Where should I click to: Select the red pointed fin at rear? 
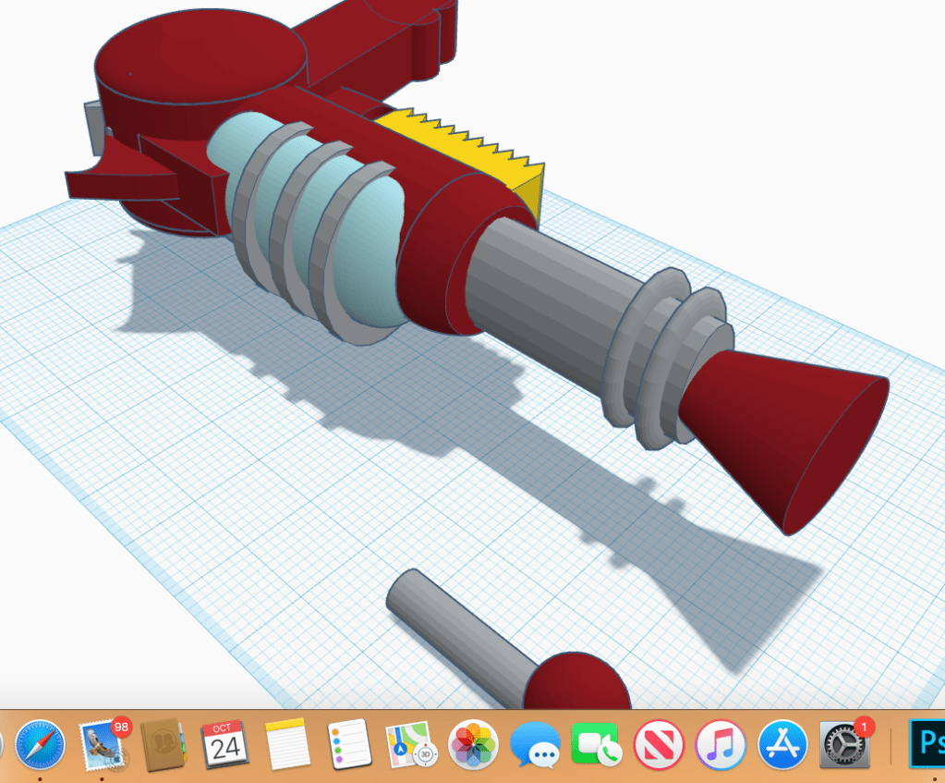120,181
